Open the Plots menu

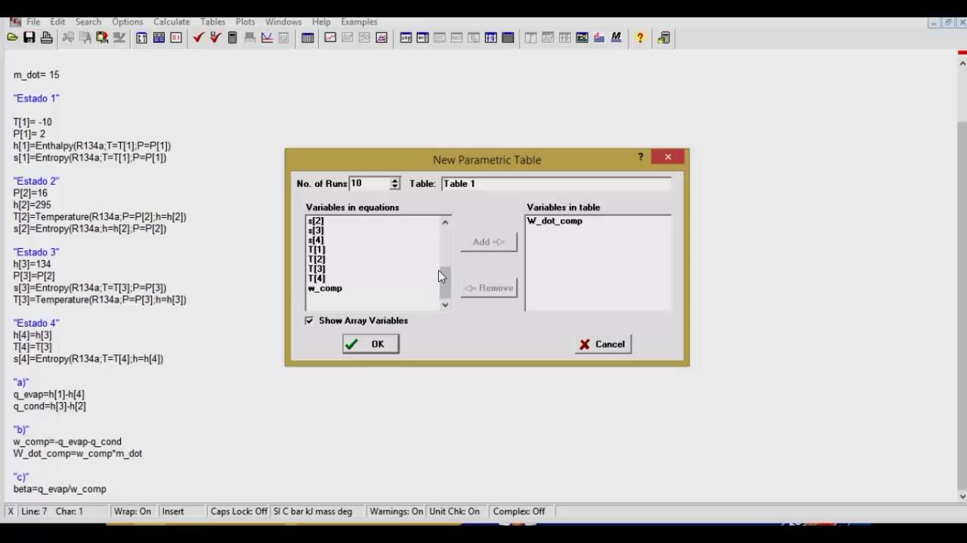pyautogui.click(x=246, y=22)
